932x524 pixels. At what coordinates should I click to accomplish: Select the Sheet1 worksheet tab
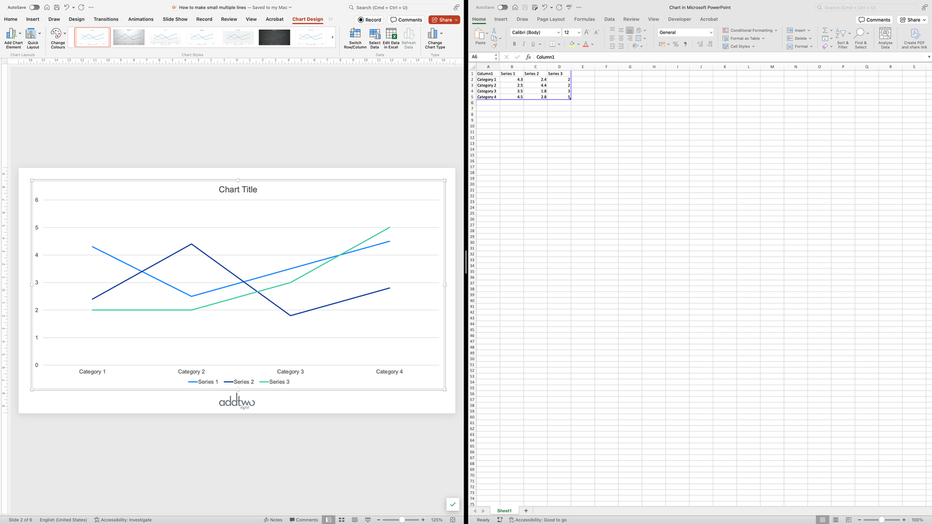[x=504, y=510]
